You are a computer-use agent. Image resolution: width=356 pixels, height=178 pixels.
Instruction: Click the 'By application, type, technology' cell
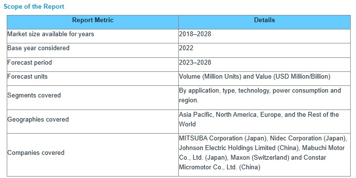pyautogui.click(x=264, y=98)
